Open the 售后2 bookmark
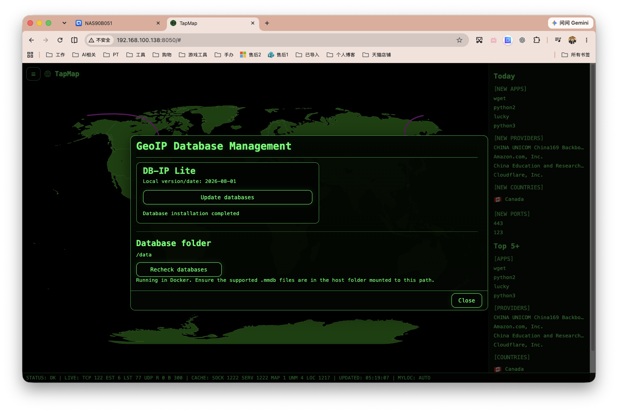The image size is (618, 412). tap(250, 55)
